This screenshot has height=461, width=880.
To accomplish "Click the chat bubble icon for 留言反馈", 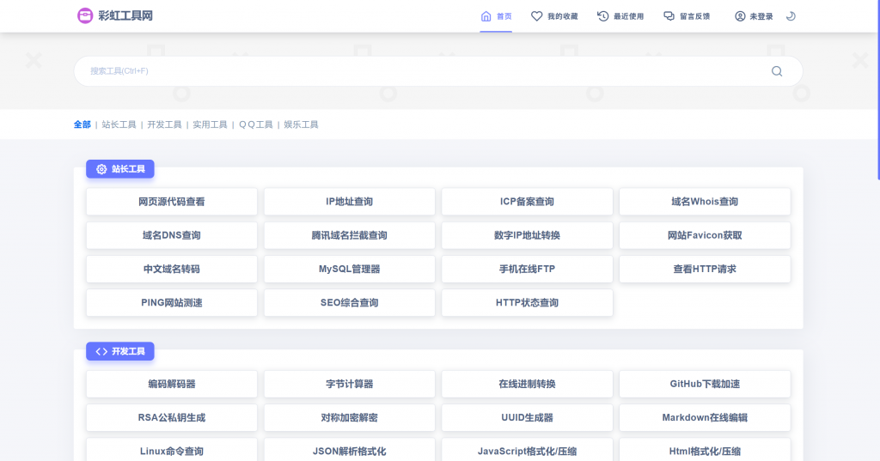I will [x=669, y=16].
